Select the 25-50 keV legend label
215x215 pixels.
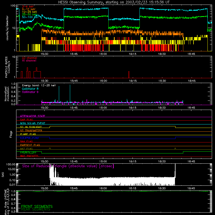pos(29,15)
